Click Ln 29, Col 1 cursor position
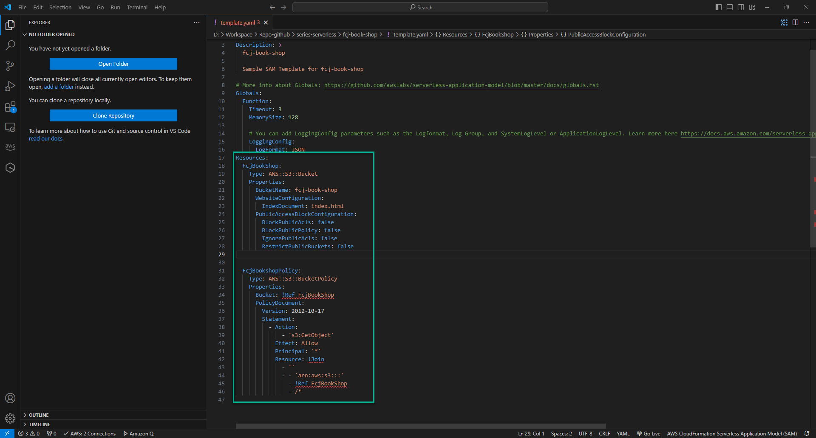816x438 pixels. 531,433
